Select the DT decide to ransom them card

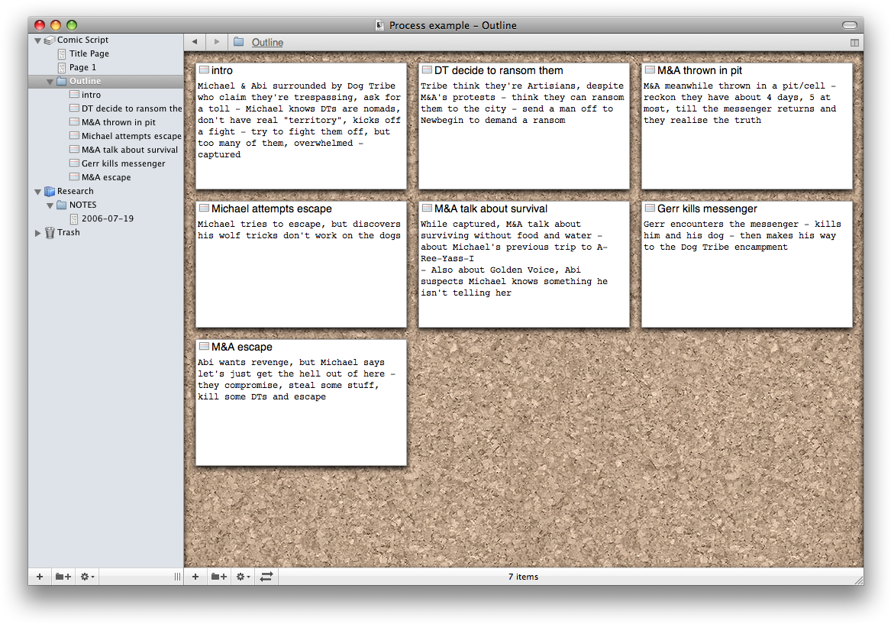coord(524,126)
